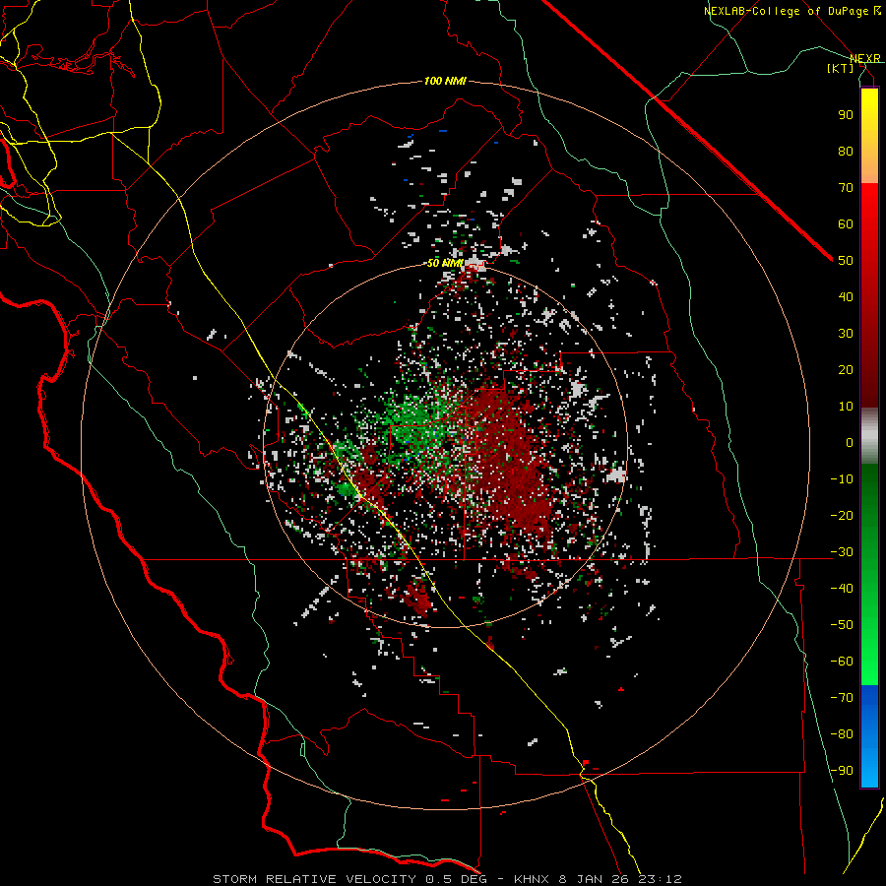The height and width of the screenshot is (886, 886).
Task: Select the -90 value on the velocity scale
Action: 842,771
